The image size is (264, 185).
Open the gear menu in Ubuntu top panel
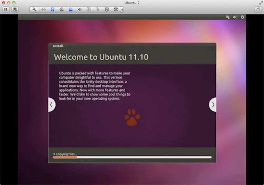click(242, 17)
